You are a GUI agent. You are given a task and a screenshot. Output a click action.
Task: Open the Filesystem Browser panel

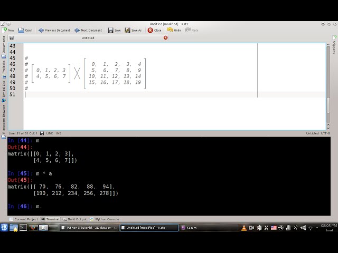pos(4,122)
